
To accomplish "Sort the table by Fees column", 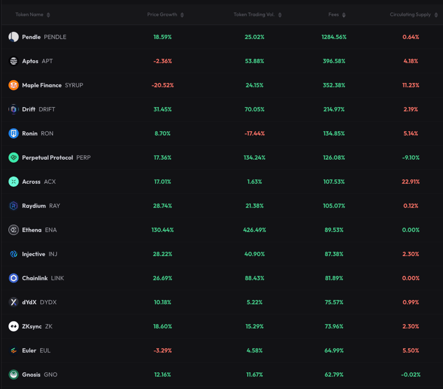I will [x=344, y=15].
